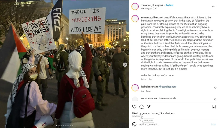Viewport: 218px width, 128px height.
Task: Open romance_albarqawi profile picture in header
Action: (135, 6)
